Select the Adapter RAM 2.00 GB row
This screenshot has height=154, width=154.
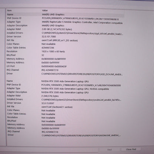[x=65, y=29]
